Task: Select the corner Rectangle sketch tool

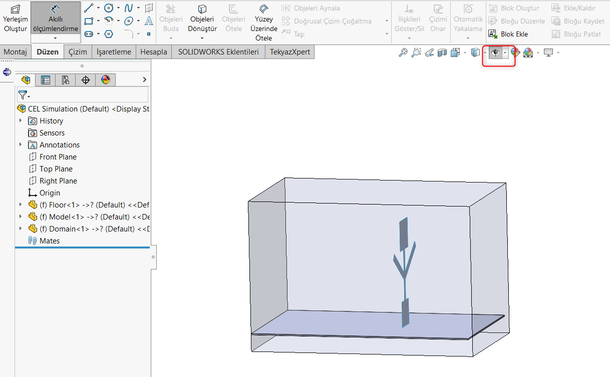Action: (89, 21)
